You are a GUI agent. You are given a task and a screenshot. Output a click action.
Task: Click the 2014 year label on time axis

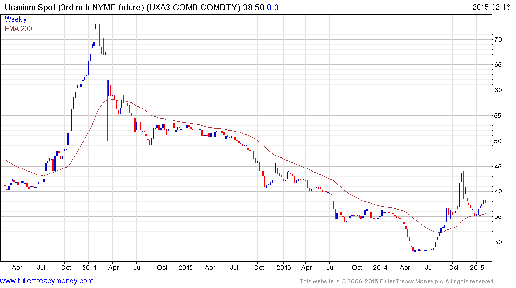click(380, 267)
